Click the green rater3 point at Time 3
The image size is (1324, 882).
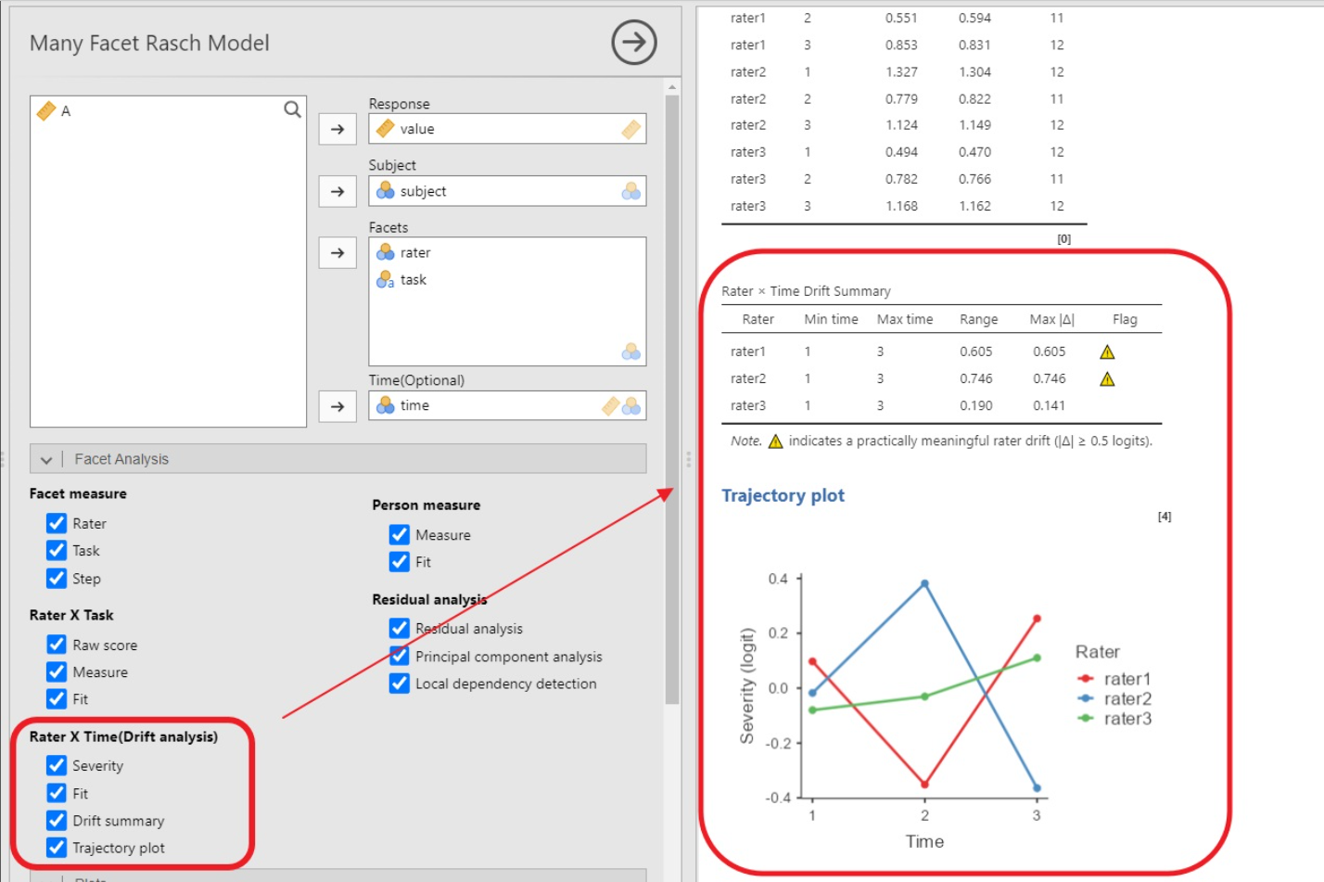click(1037, 658)
